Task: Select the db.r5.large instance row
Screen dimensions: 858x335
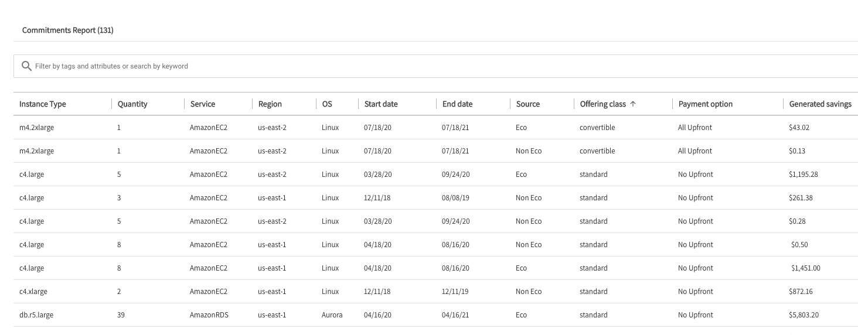Action: tap(36, 315)
